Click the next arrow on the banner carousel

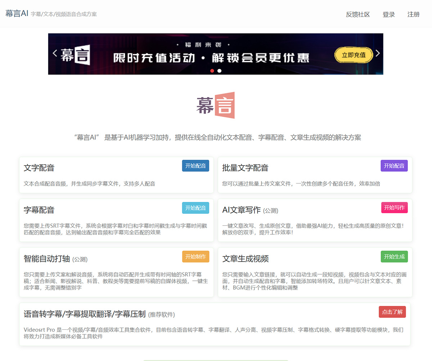point(377,53)
